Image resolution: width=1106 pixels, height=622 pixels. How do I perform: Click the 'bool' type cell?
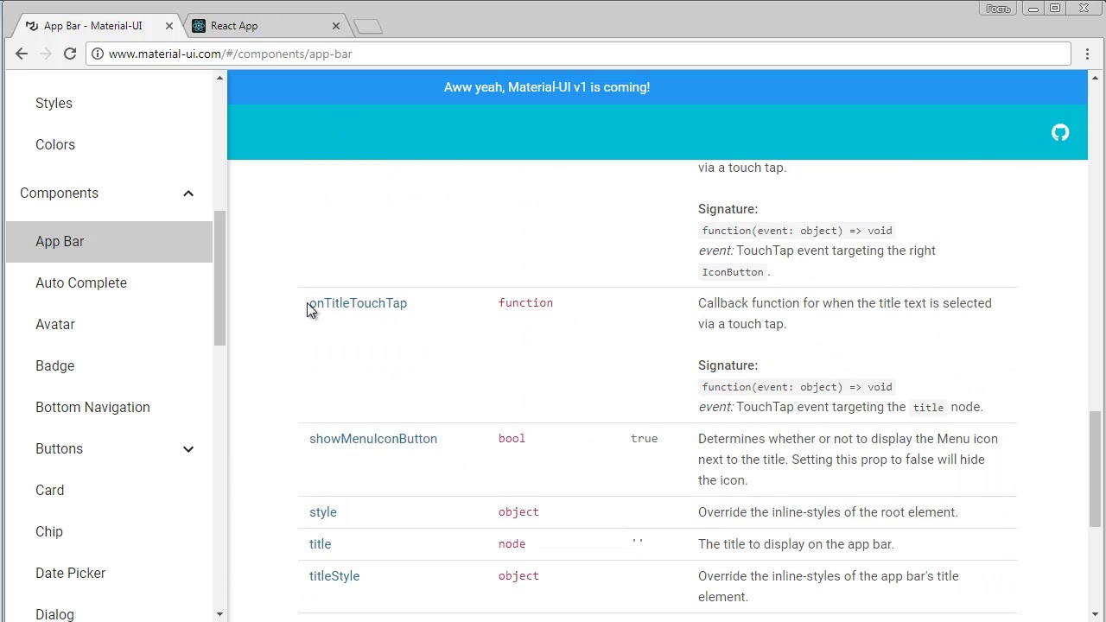(512, 439)
